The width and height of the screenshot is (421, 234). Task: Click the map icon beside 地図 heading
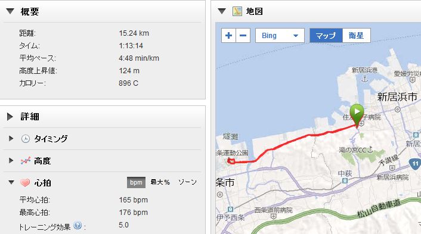[x=237, y=11]
